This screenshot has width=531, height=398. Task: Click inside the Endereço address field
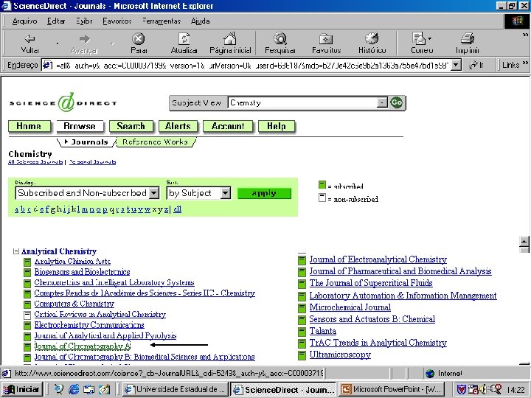[252, 65]
